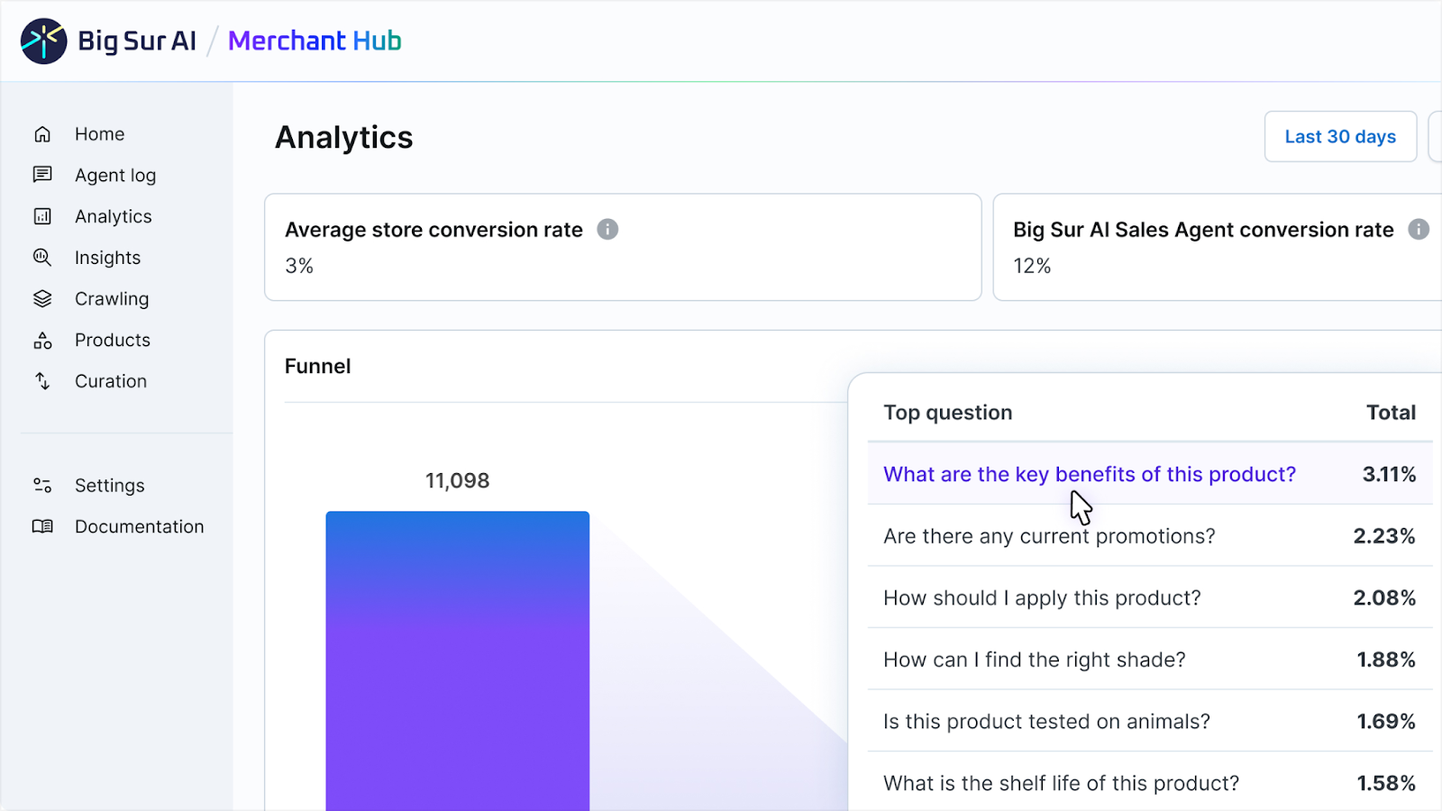The width and height of the screenshot is (1442, 811).
Task: Click the Documentation book icon
Action: point(42,526)
